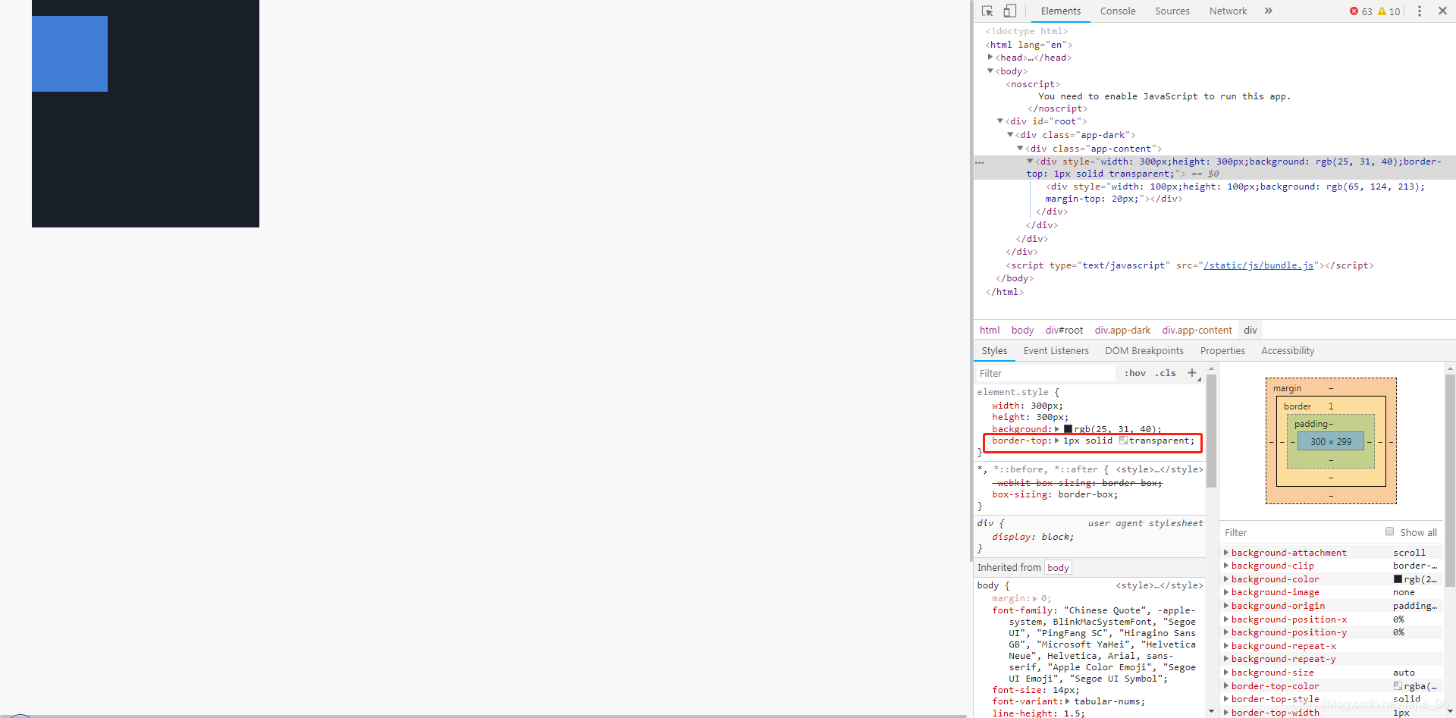Enable the Show all checkbox
The width and height of the screenshot is (1456, 718).
tap(1389, 531)
